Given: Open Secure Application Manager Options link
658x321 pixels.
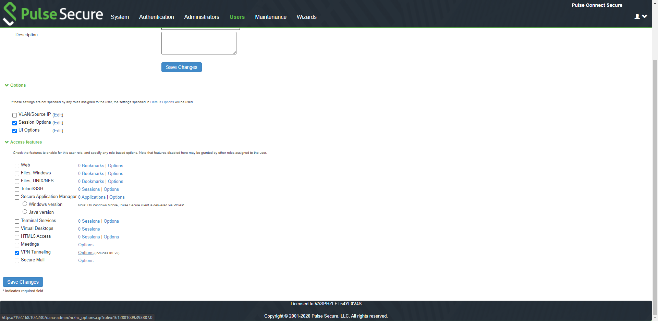Looking at the screenshot, I should click(x=117, y=197).
